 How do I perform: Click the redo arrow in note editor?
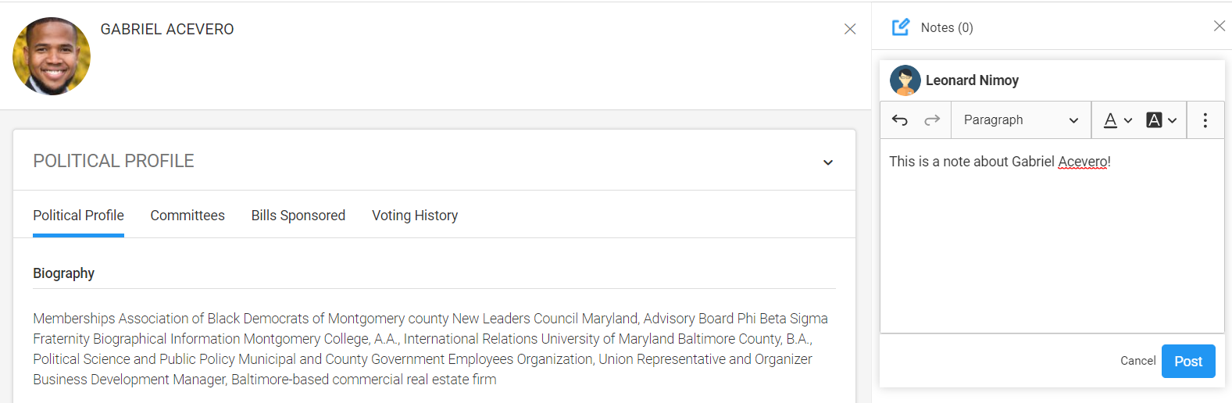click(x=932, y=120)
